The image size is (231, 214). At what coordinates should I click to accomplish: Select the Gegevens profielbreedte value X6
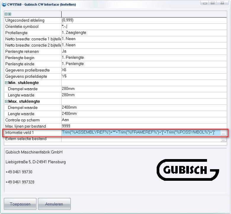pos(144,70)
